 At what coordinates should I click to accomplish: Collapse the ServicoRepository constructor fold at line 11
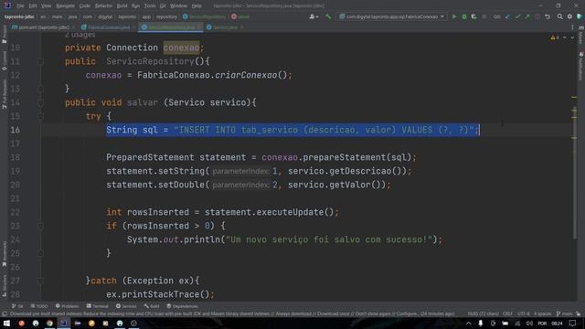pos(40,61)
